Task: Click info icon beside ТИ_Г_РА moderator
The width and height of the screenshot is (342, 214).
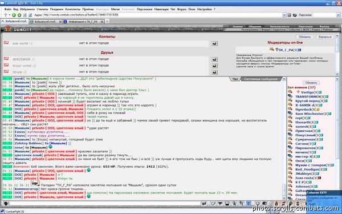Action: coord(300,50)
